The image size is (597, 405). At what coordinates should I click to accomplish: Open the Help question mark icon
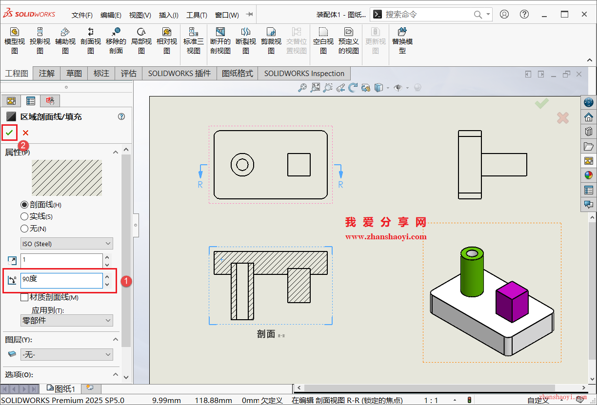pos(524,14)
